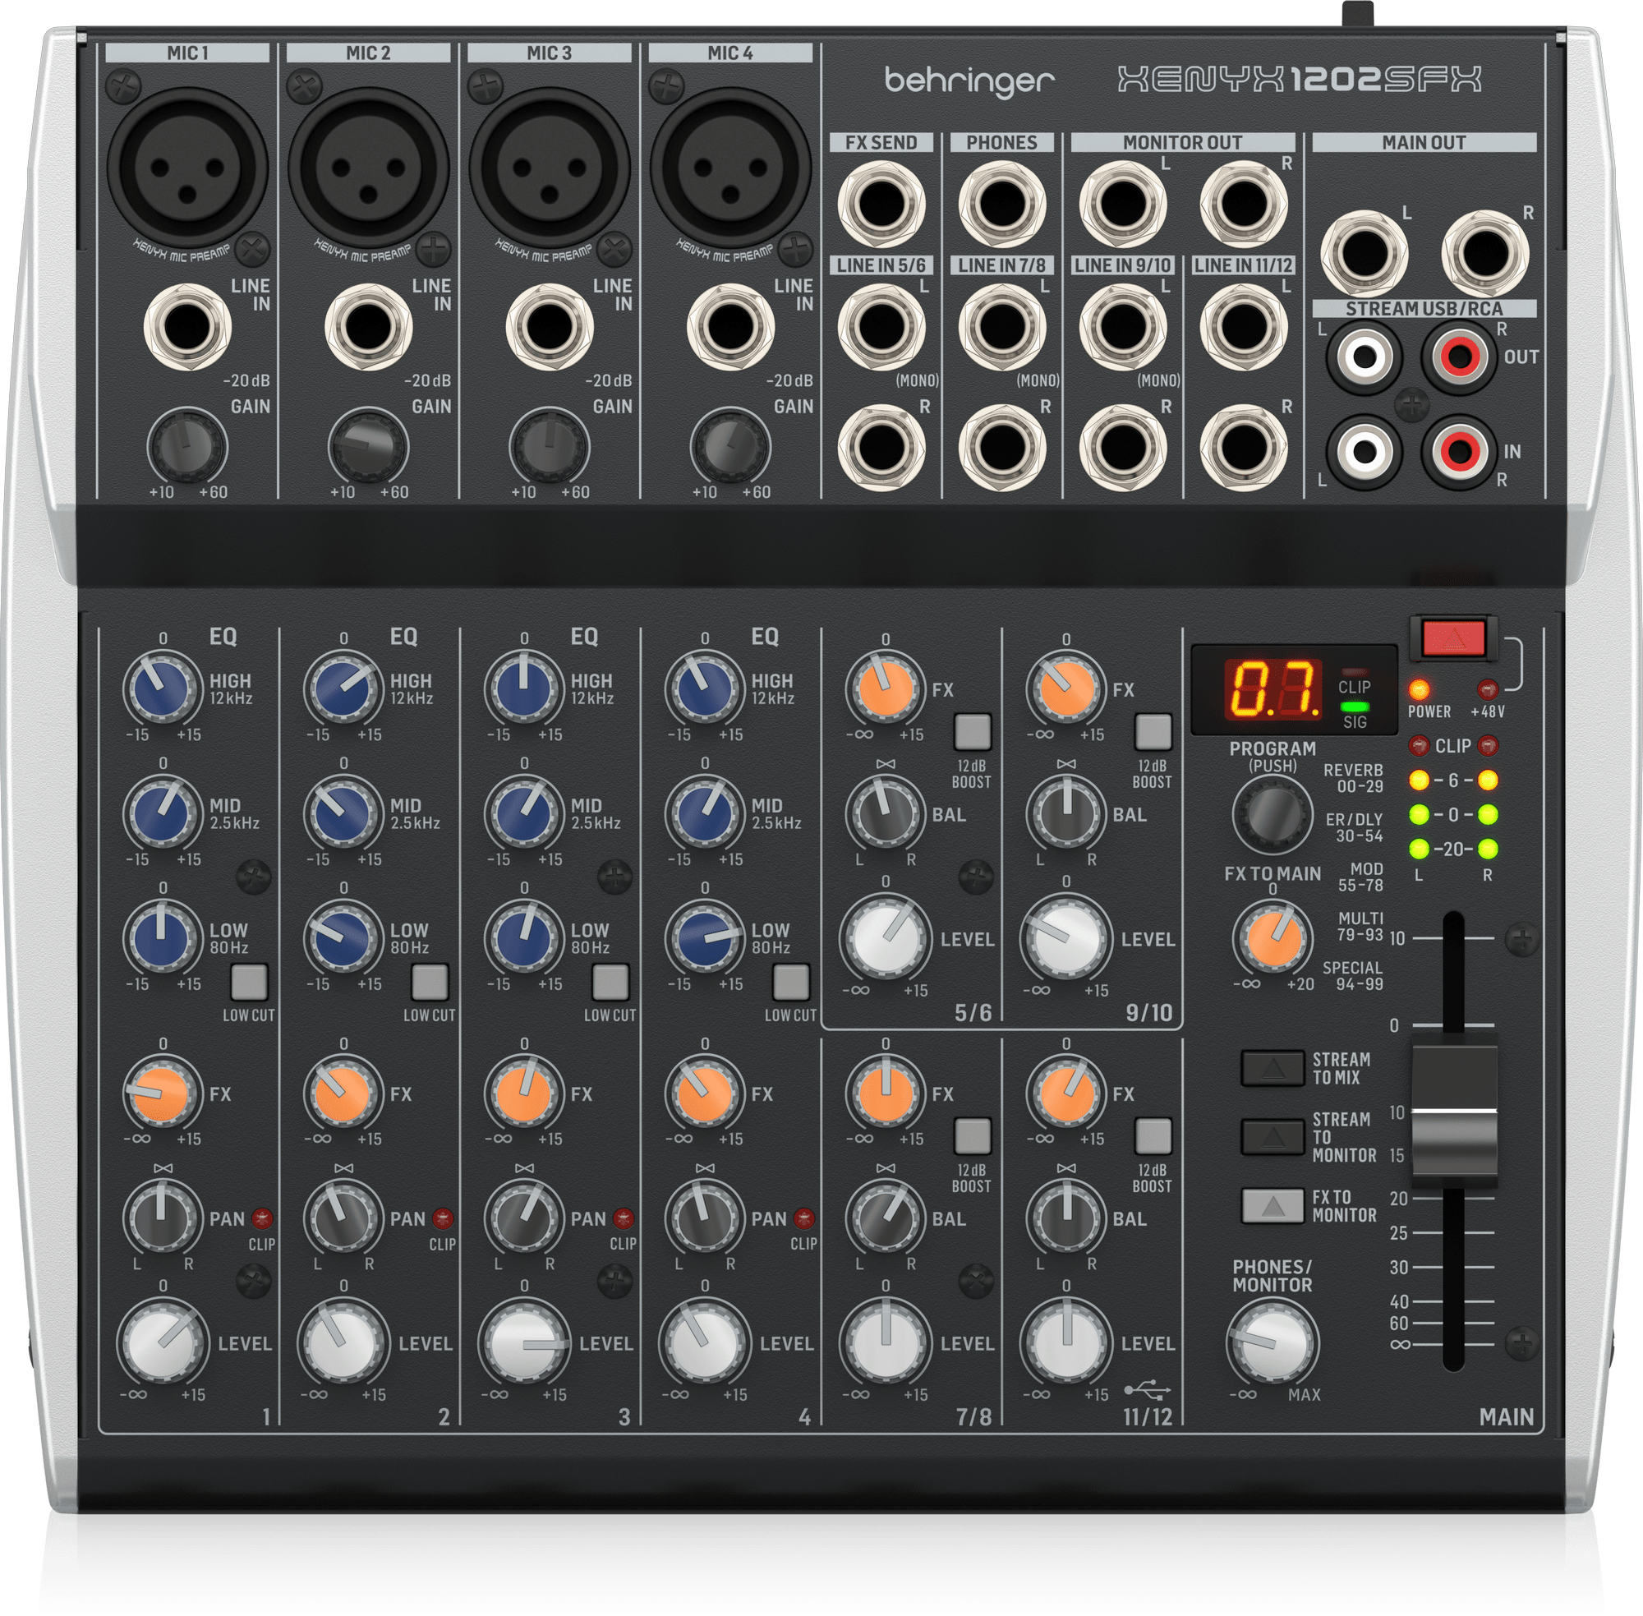Enable 12 dB BOOST on channel 5/6

973,732
